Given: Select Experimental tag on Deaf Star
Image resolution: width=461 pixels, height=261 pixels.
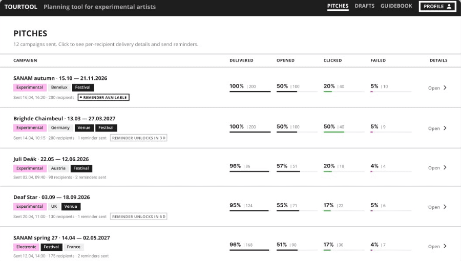Looking at the screenshot, I should (30, 206).
